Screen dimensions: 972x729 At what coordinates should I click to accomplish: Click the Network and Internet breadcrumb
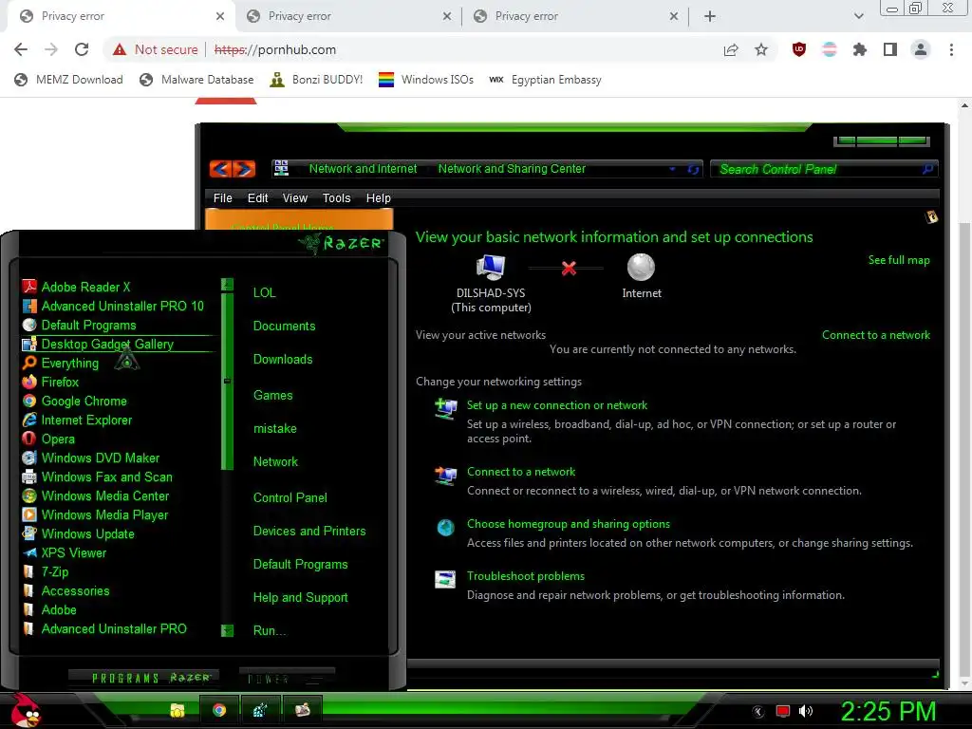363,169
